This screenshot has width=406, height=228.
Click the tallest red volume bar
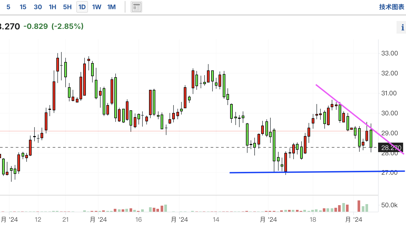click(x=359, y=206)
